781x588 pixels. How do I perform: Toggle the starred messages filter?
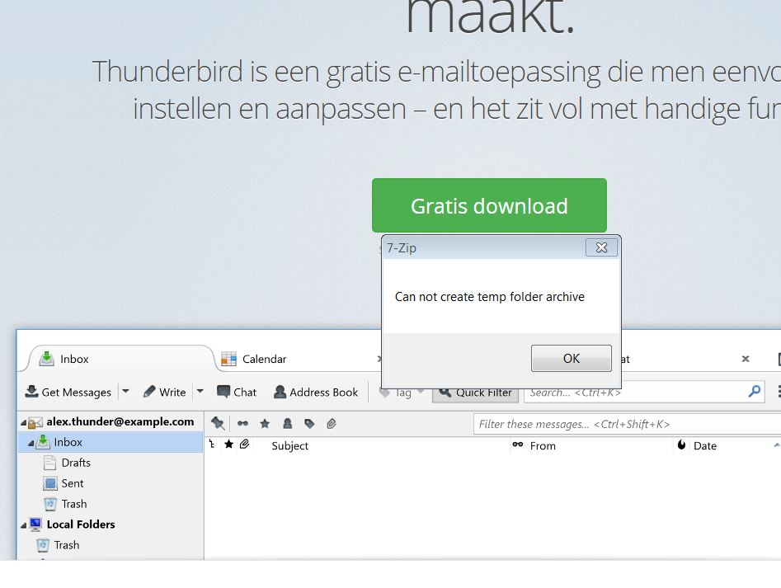click(x=265, y=423)
